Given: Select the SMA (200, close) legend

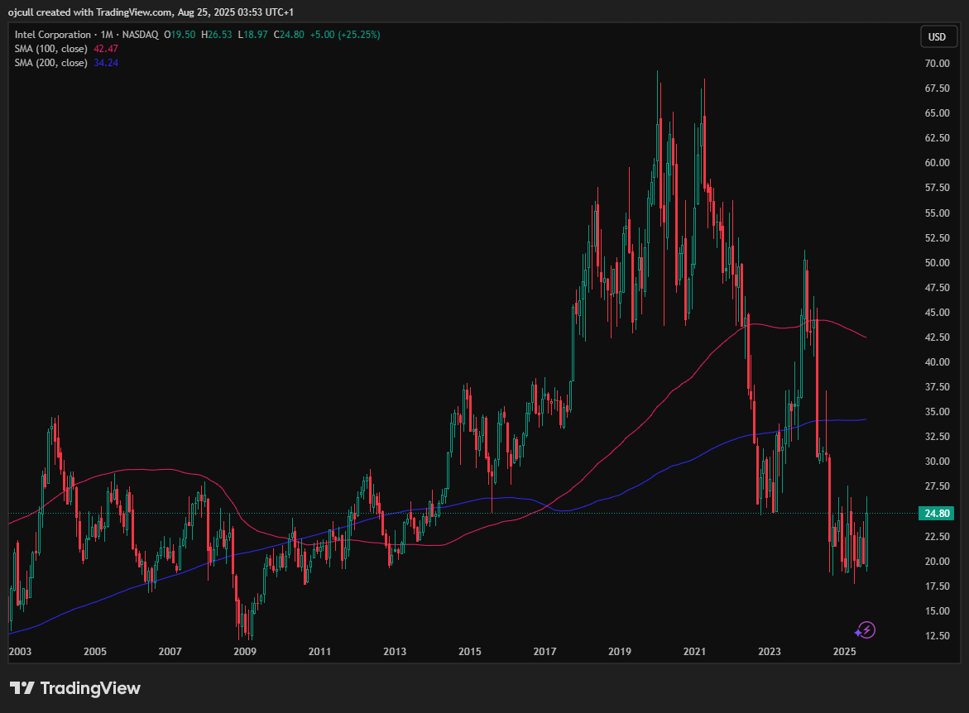Looking at the screenshot, I should [50, 63].
